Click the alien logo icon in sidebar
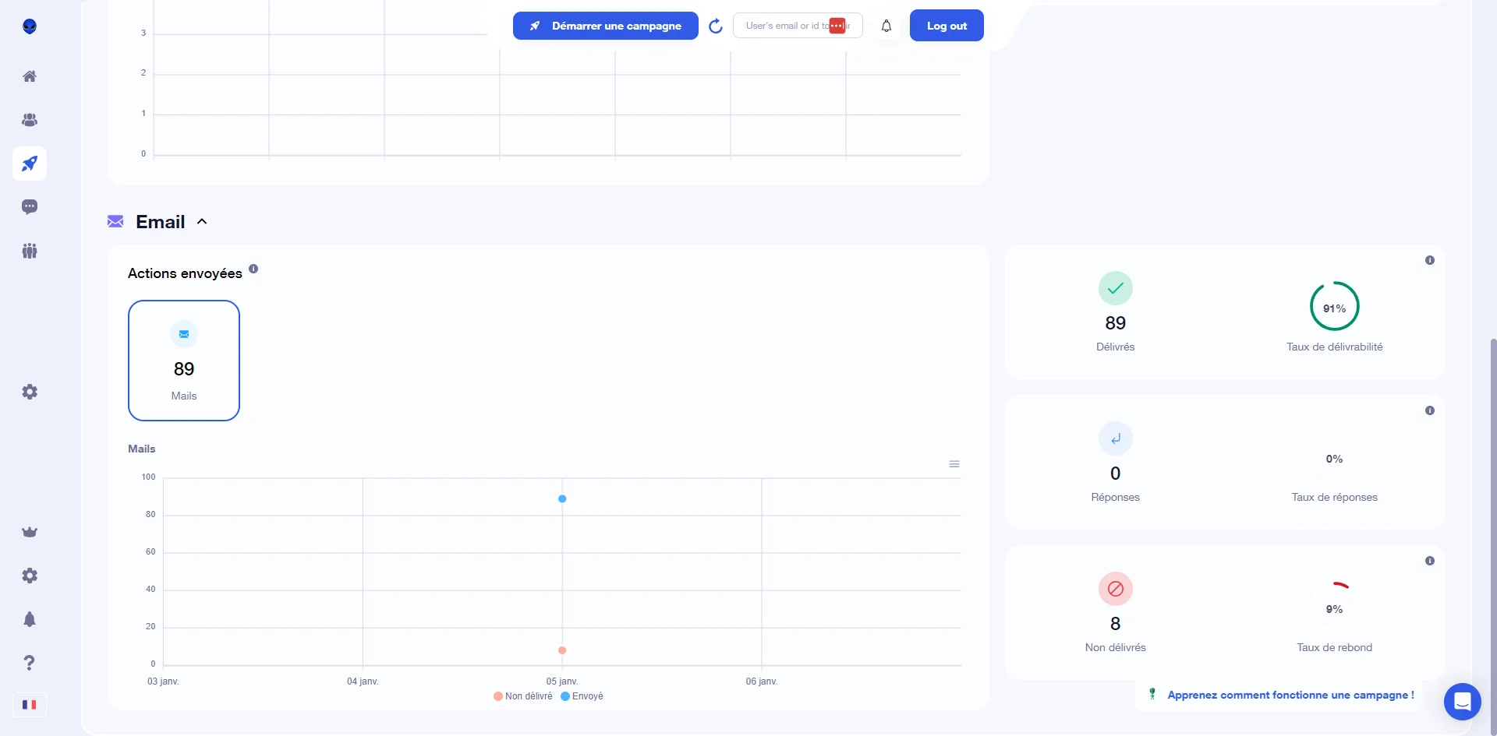 (30, 26)
